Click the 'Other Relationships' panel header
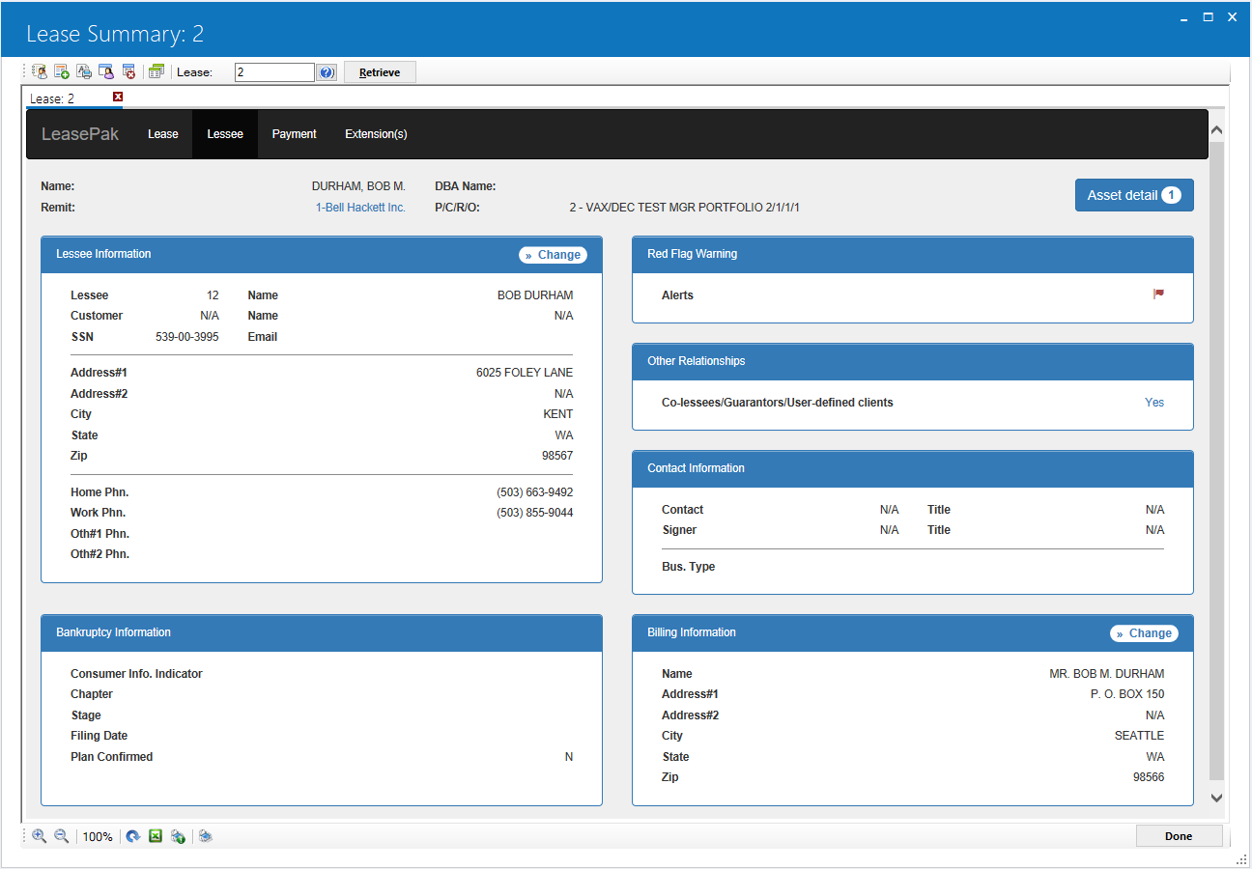Screen dimensions: 1252x869 pos(913,362)
